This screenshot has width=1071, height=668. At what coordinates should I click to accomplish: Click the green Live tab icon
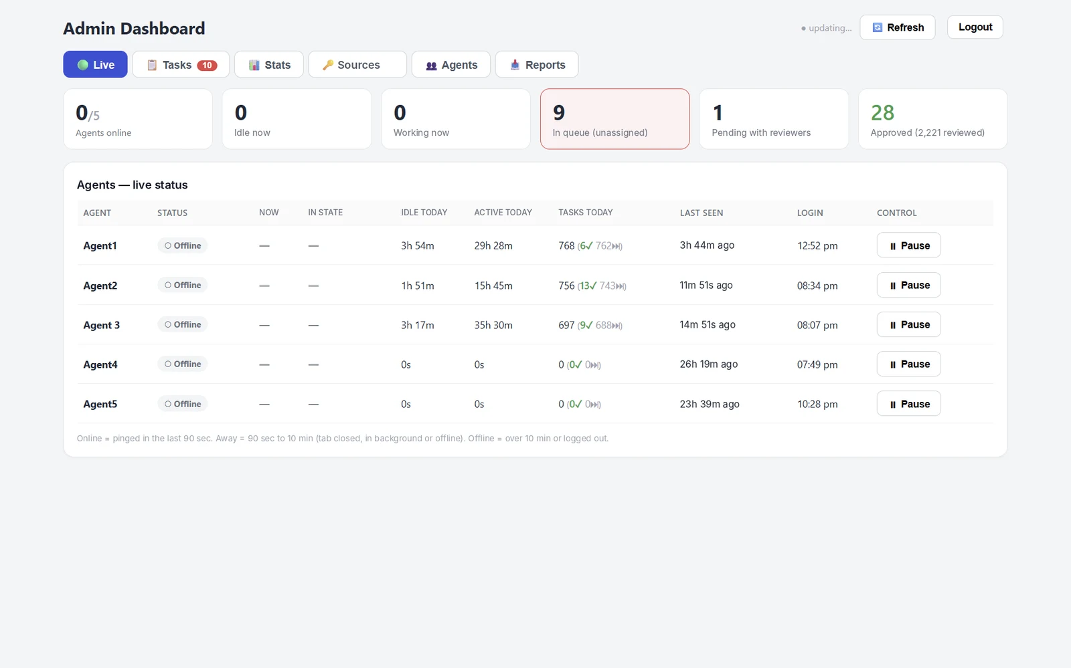click(82, 65)
